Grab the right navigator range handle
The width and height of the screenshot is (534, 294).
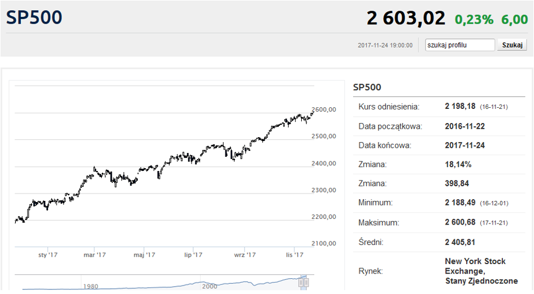point(306,282)
